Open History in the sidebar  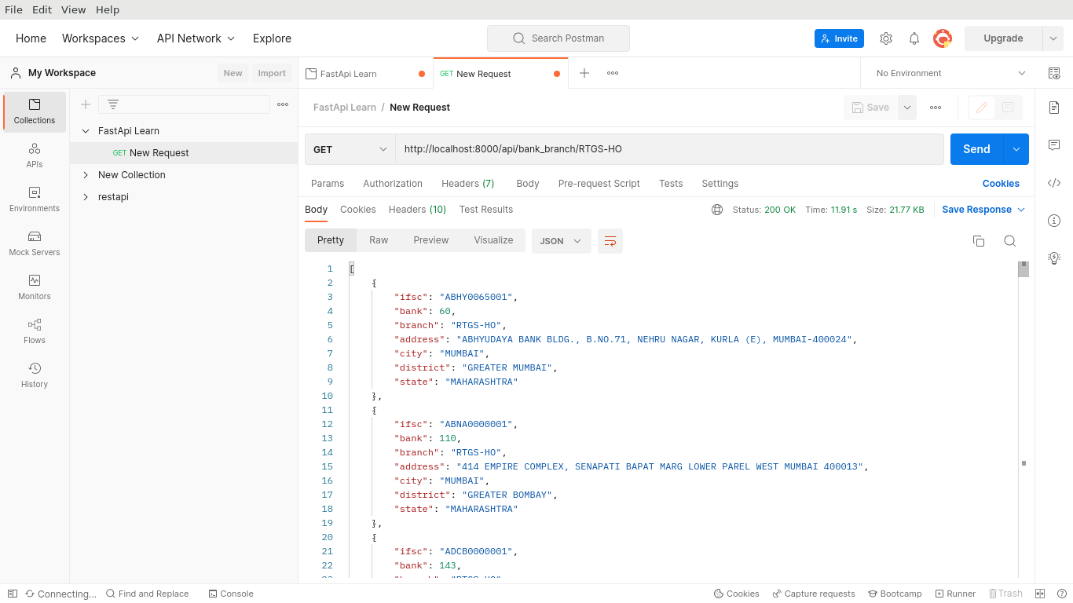tap(35, 375)
